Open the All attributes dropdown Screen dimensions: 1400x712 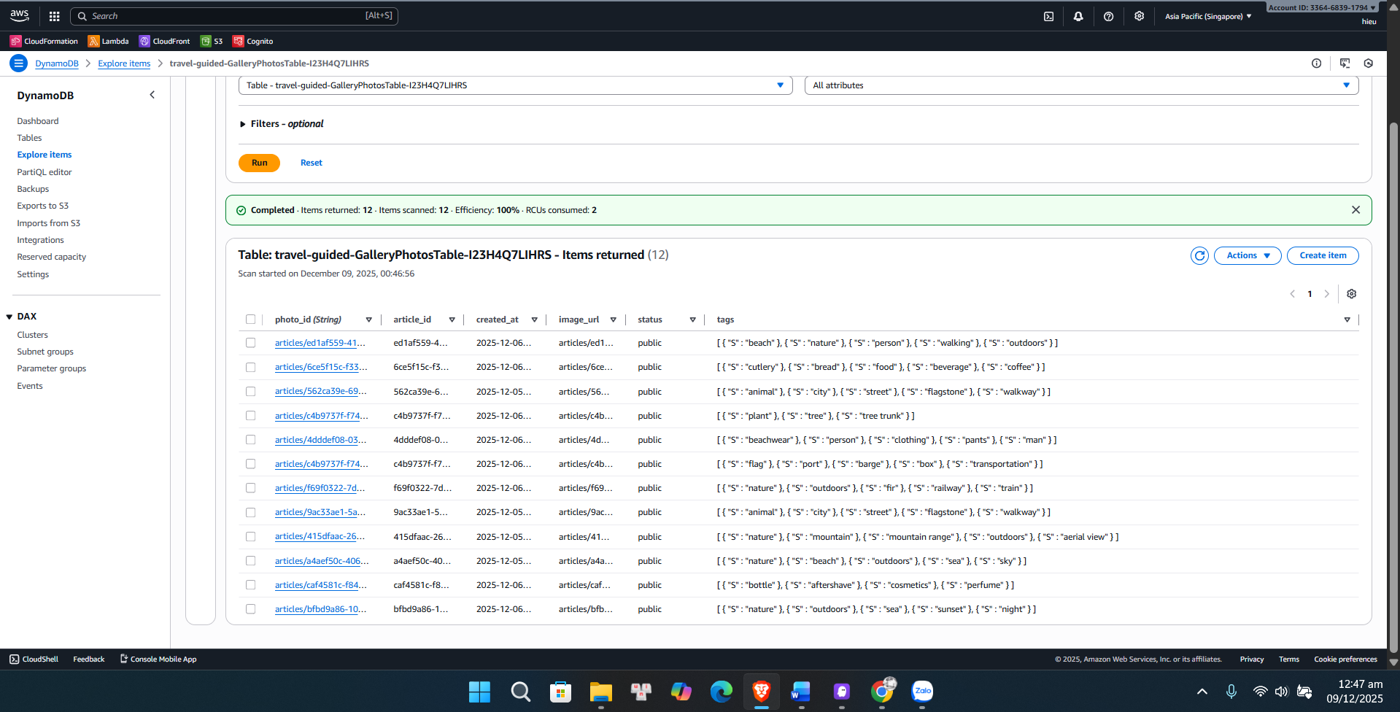pyautogui.click(x=1080, y=85)
